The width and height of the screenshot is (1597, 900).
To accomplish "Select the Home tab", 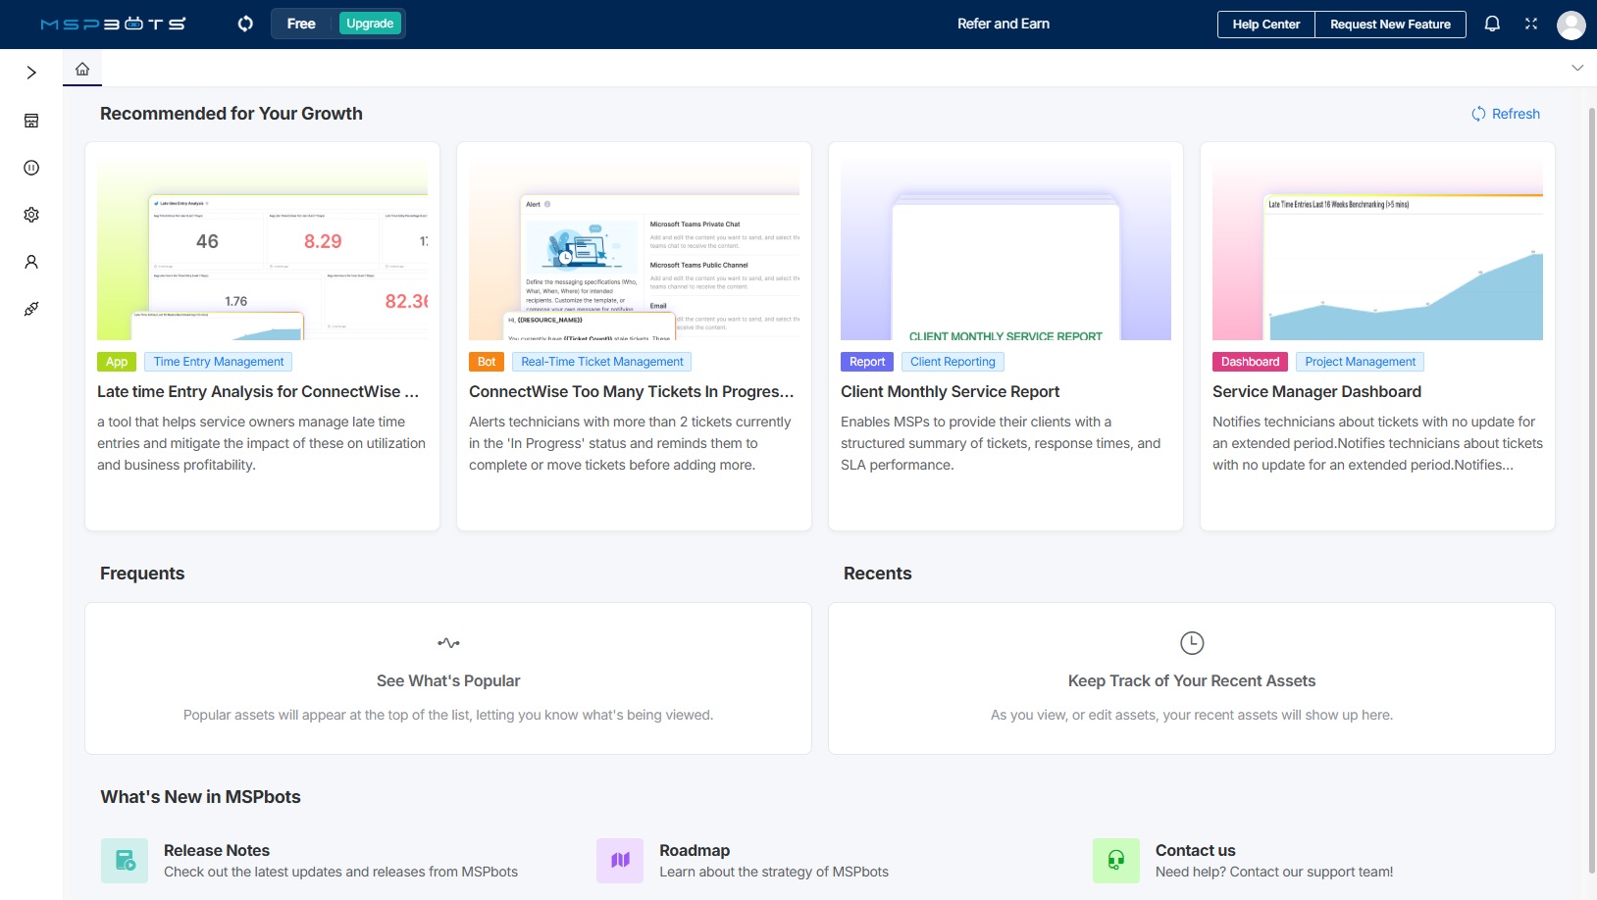I will click(x=82, y=69).
